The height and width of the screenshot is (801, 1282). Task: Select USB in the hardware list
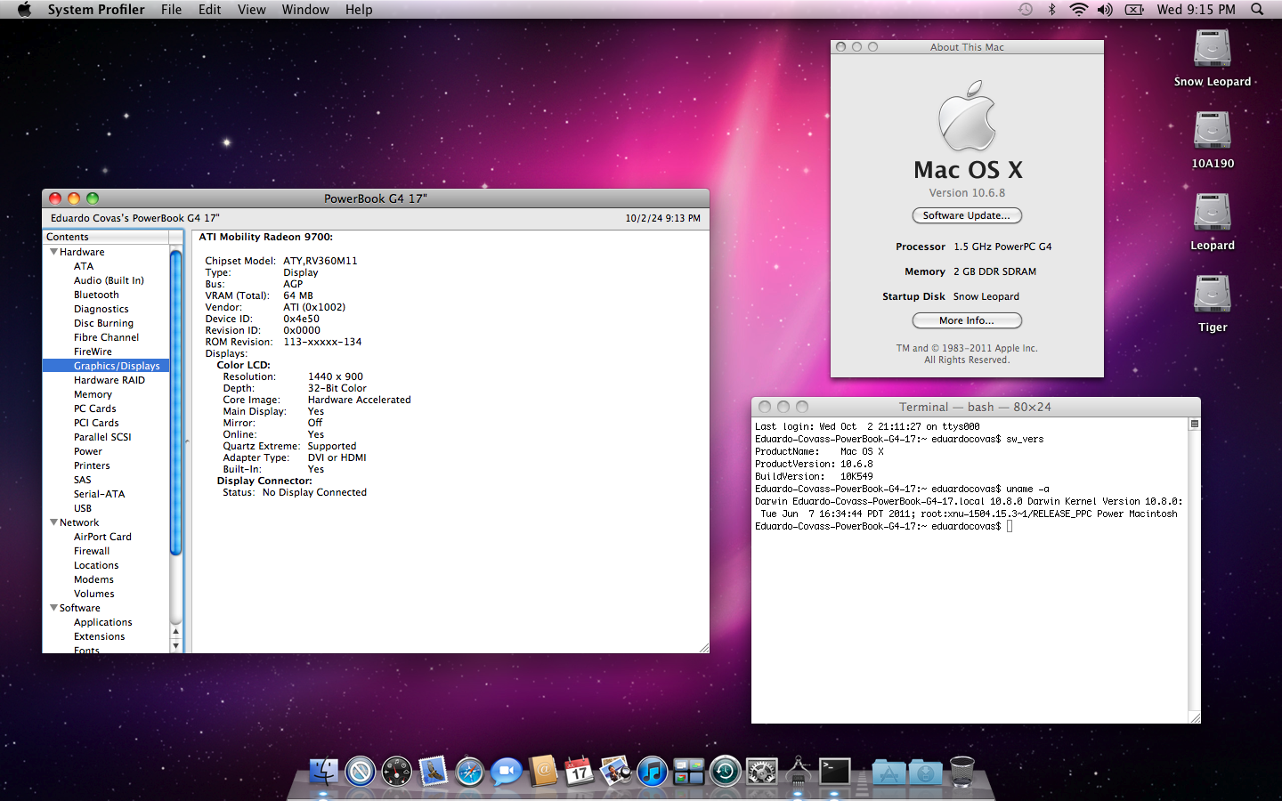coord(83,508)
